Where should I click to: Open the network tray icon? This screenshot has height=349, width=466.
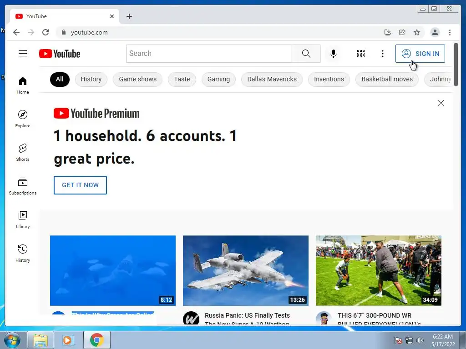click(409, 340)
